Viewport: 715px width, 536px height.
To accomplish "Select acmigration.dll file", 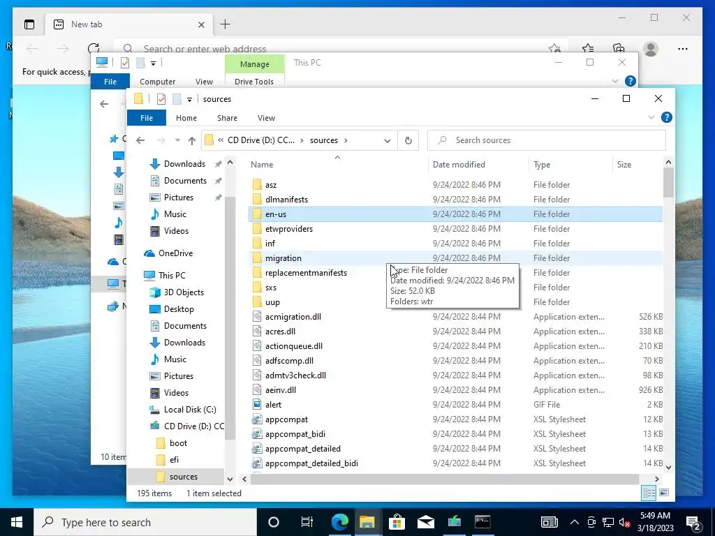I will [293, 316].
